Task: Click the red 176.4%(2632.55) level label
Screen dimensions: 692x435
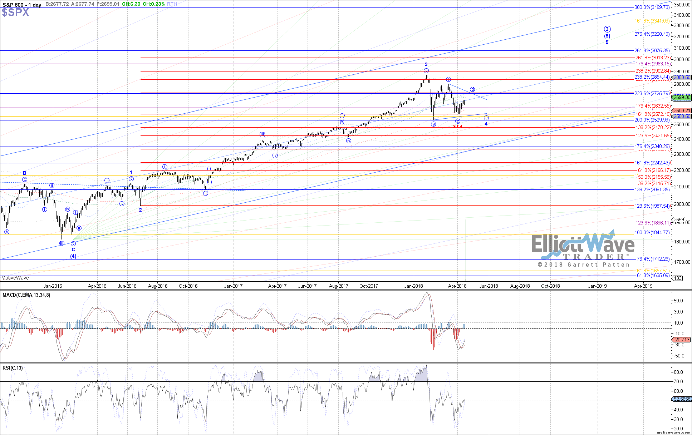Action: (653, 106)
